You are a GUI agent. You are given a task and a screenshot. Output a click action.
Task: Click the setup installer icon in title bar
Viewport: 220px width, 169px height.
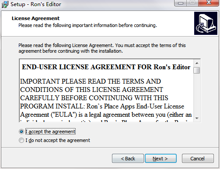5,4
